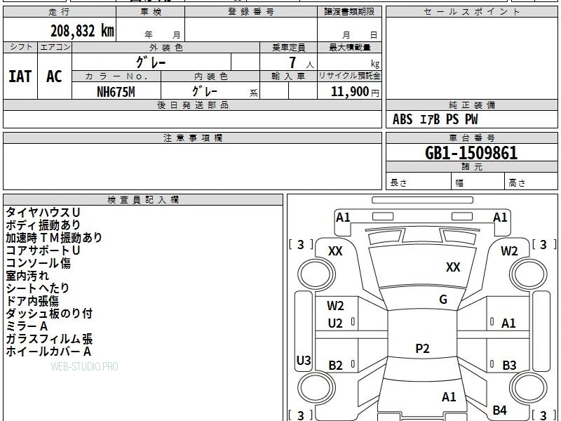Select the 注意事項欄 header
This screenshot has width=561, height=421.
[x=192, y=138]
